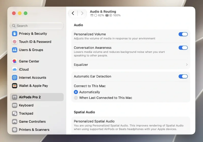Open Trackpad settings

coord(37,113)
